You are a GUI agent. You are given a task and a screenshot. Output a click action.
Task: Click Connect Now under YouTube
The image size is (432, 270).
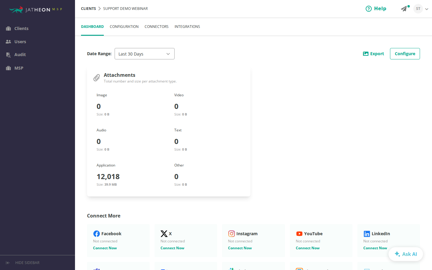[x=308, y=248]
